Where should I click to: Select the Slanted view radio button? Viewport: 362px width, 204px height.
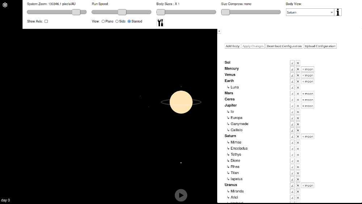(x=129, y=21)
